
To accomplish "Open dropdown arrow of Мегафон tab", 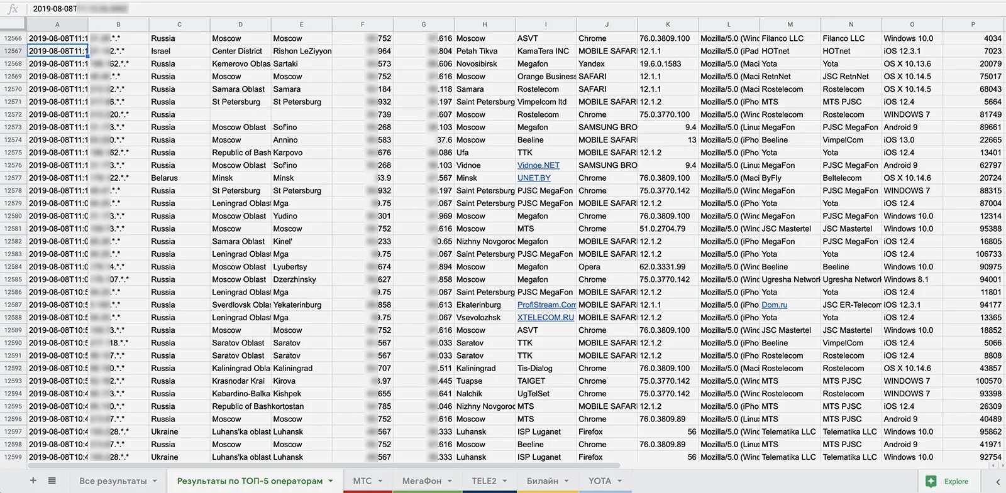I will coord(450,481).
